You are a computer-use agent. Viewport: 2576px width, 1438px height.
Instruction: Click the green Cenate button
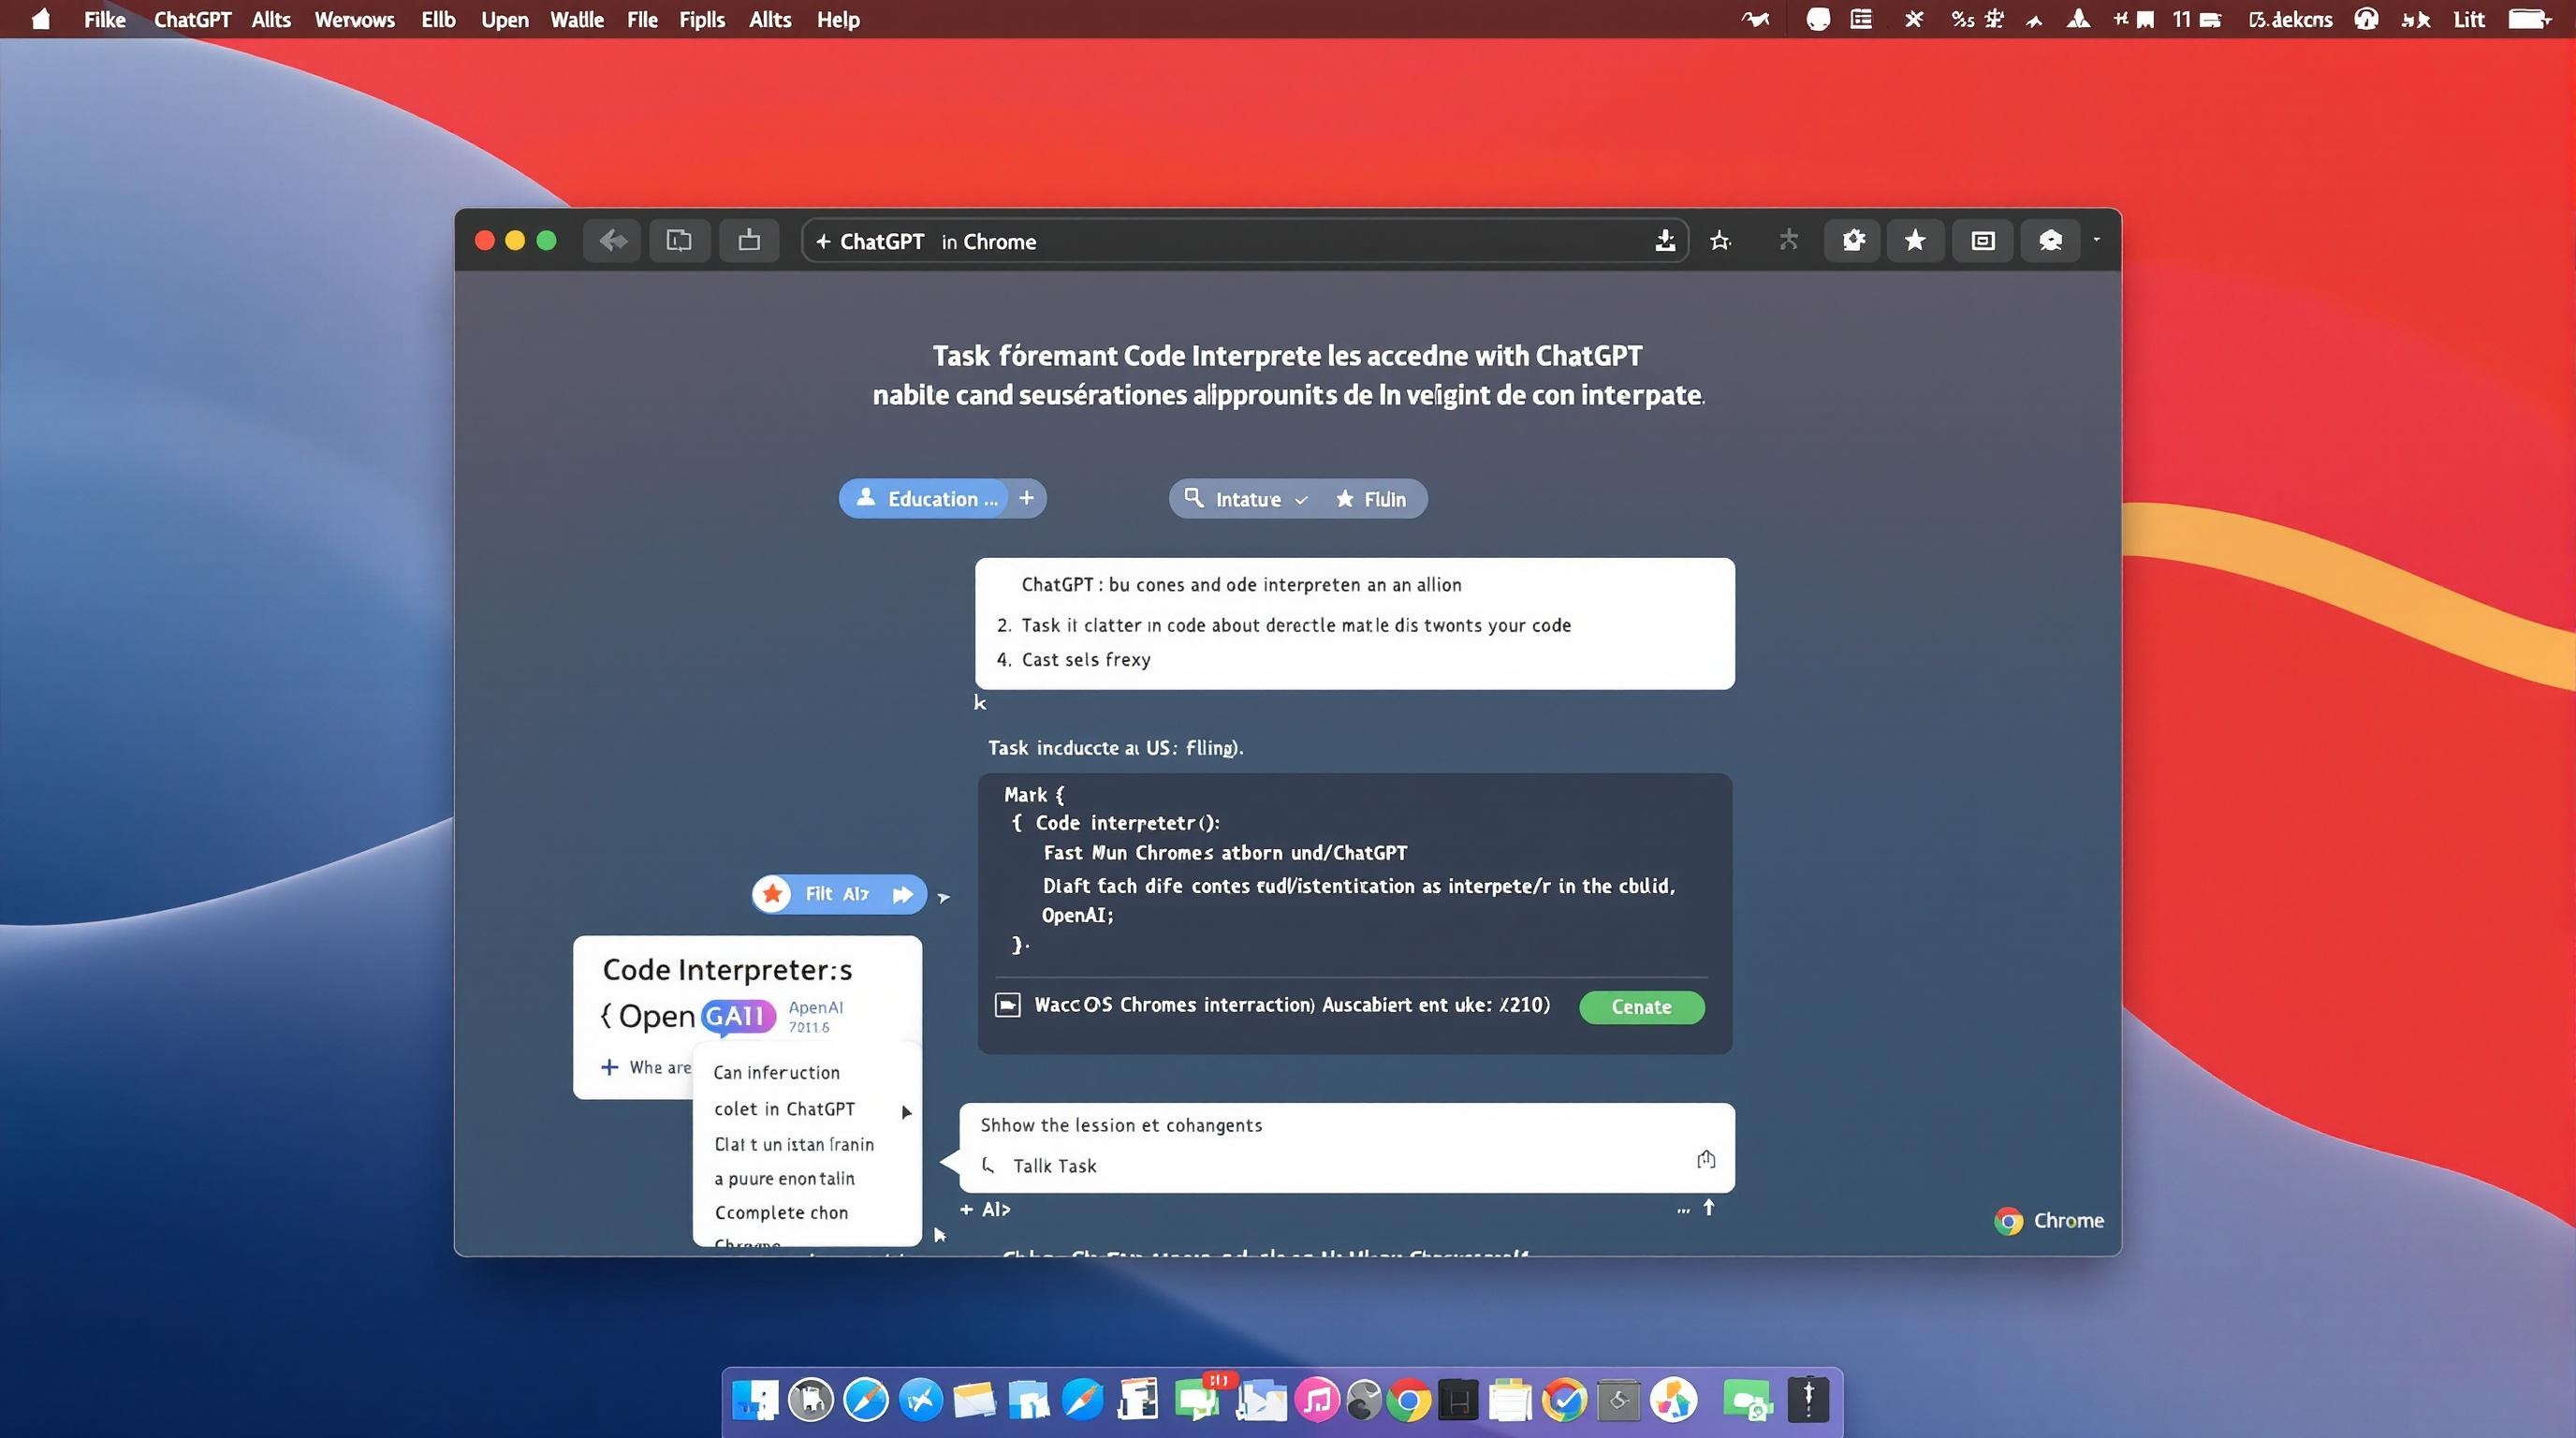pos(1641,1007)
